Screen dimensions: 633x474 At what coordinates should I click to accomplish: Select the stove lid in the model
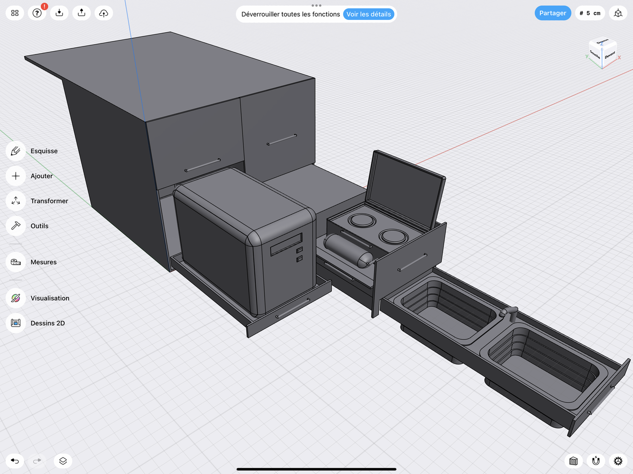point(406,190)
